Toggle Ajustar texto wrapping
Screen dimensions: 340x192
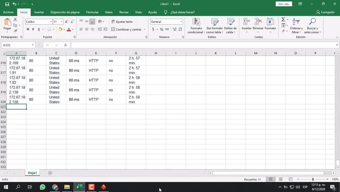click(x=122, y=22)
